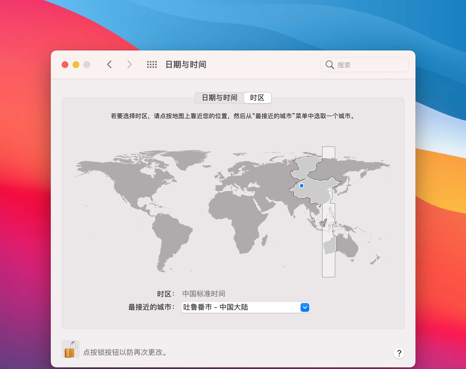Viewport: 466px width, 369px height.
Task: Click the forward navigation arrow
Action: click(129, 64)
